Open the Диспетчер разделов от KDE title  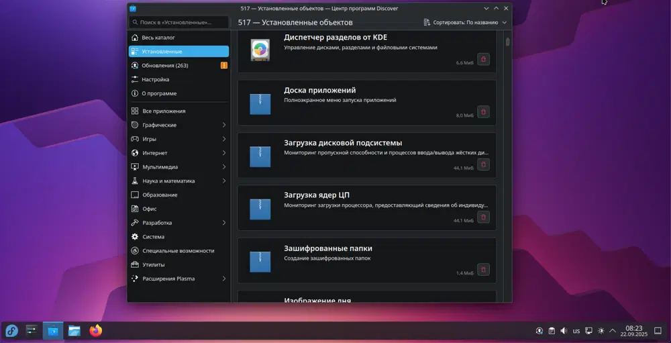[x=335, y=38]
